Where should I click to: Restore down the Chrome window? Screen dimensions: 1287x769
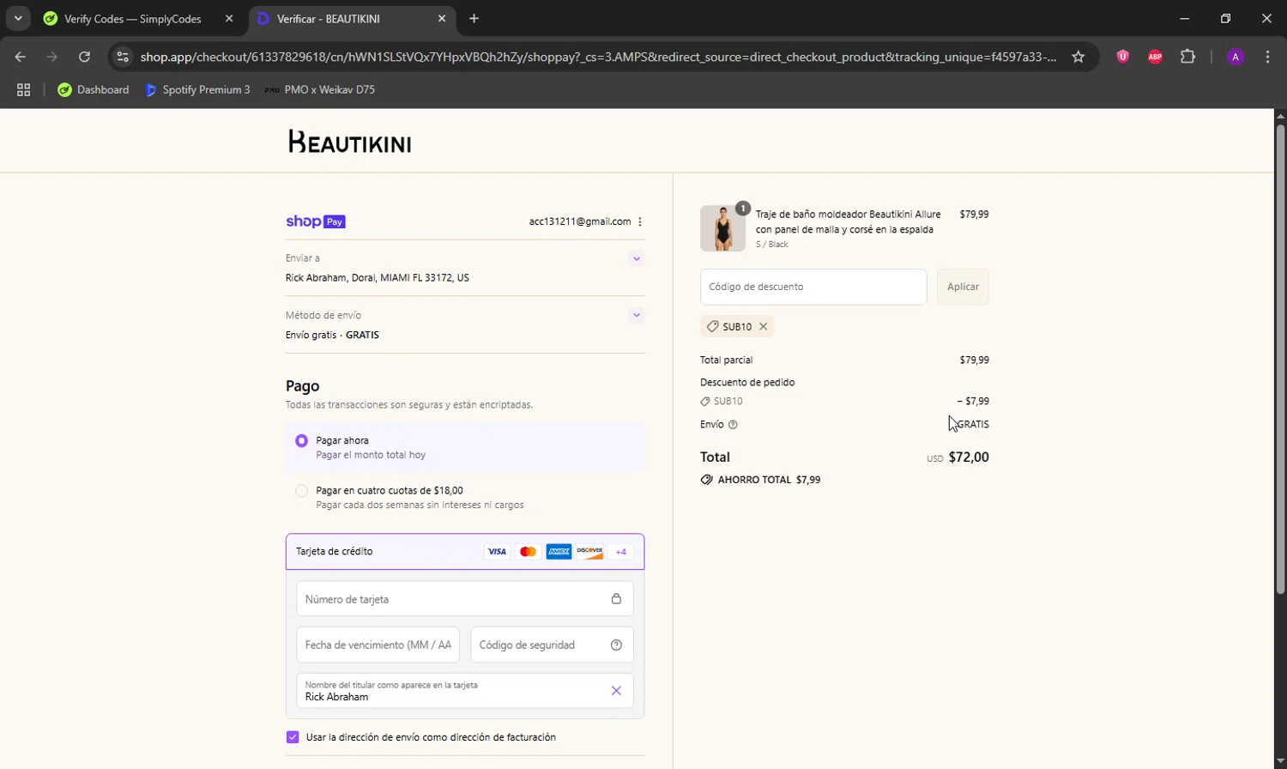(x=1225, y=18)
